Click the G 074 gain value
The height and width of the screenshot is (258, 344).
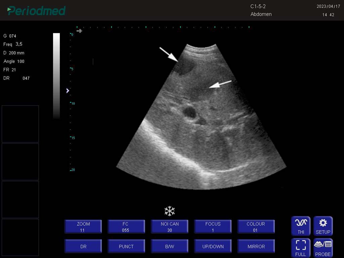click(10, 36)
